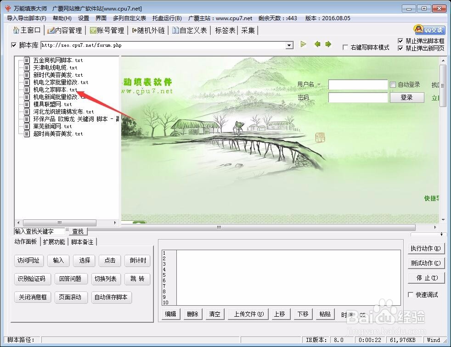The image size is (451, 347).
Task: Switch to 内容管理 tab
Action: [65, 30]
